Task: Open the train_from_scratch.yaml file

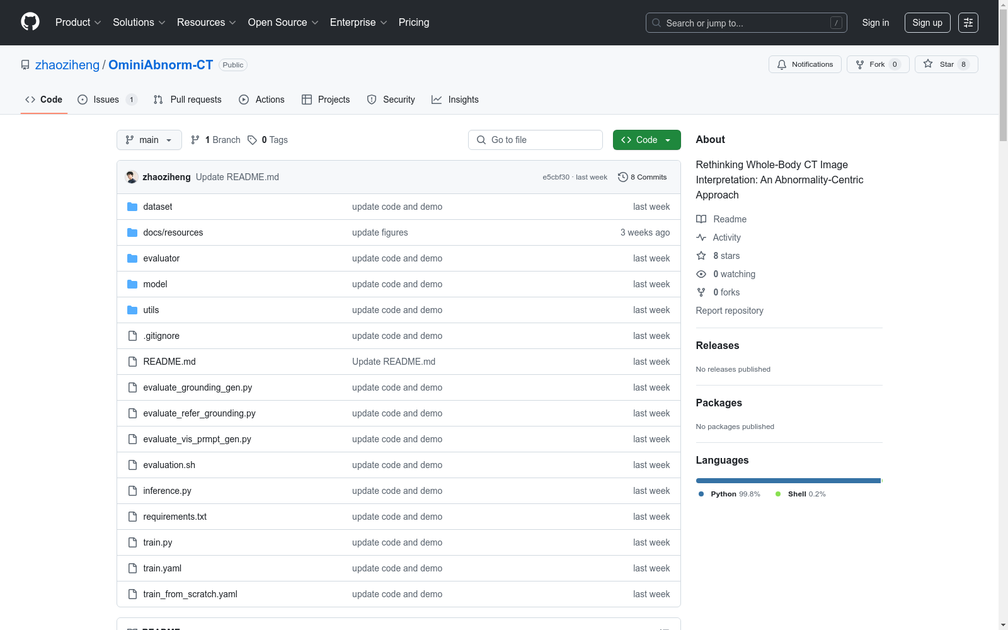Action: tap(190, 594)
